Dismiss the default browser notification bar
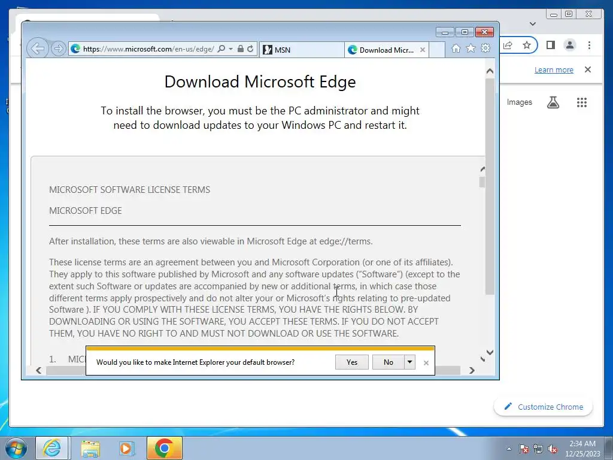The width and height of the screenshot is (613, 460). pos(426,363)
